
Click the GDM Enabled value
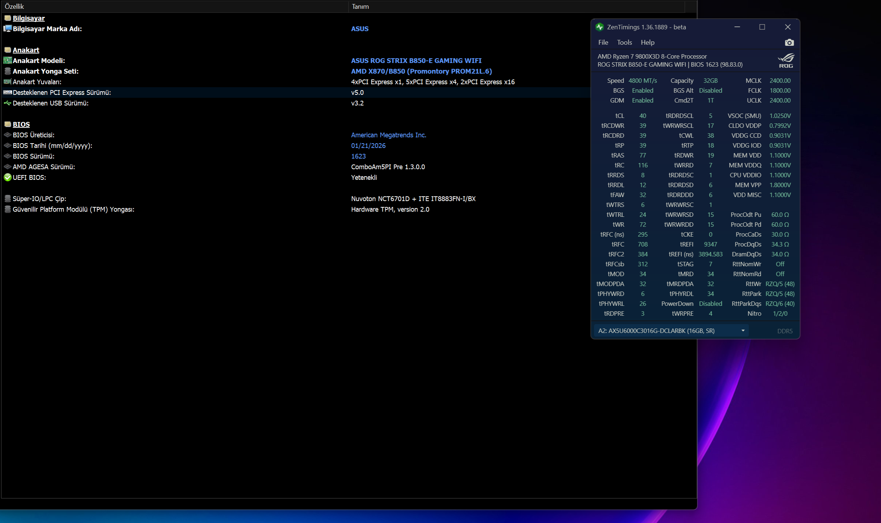(x=643, y=100)
